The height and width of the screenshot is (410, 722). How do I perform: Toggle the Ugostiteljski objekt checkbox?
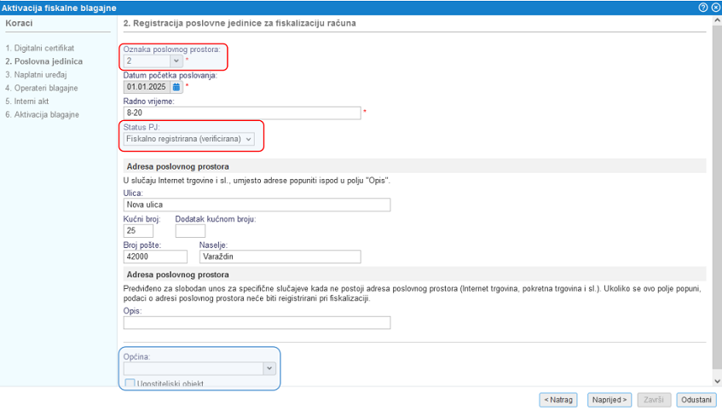130,384
